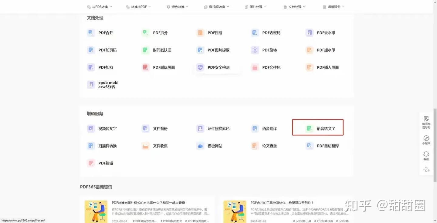Open the PDF去水印 tool icon
437x223 pixels.
point(310,33)
